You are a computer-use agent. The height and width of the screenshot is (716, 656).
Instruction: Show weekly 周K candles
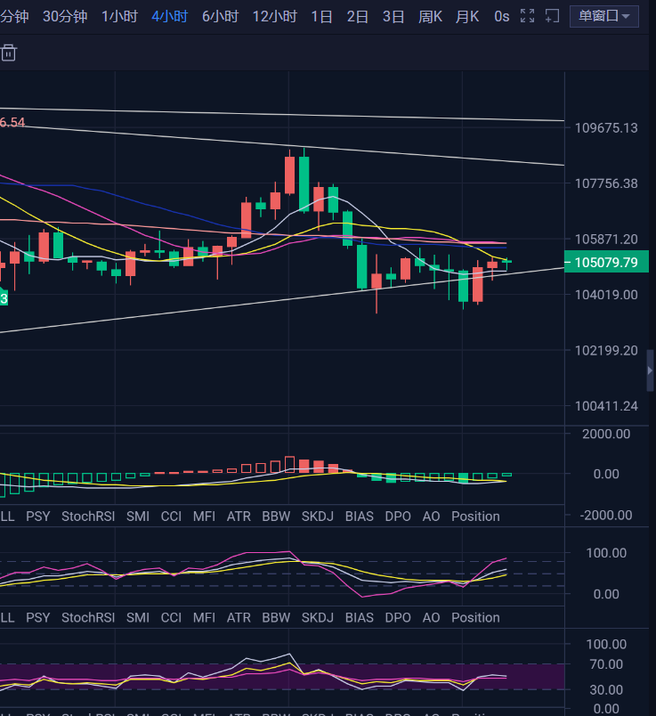pos(430,16)
